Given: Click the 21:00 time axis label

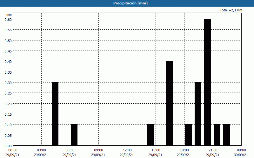Looking at the screenshot, I should [x=213, y=150].
